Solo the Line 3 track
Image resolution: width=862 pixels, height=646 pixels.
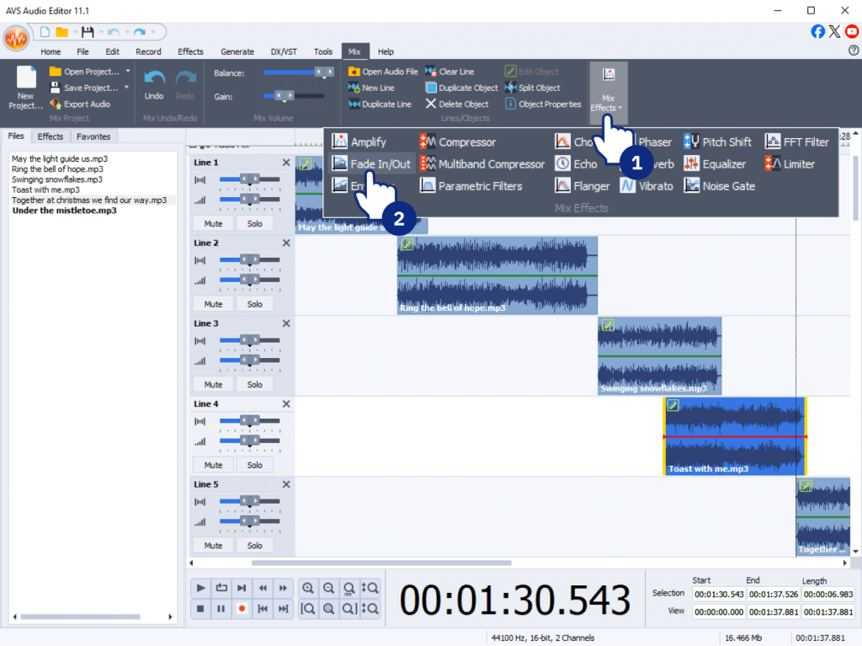[x=254, y=385]
